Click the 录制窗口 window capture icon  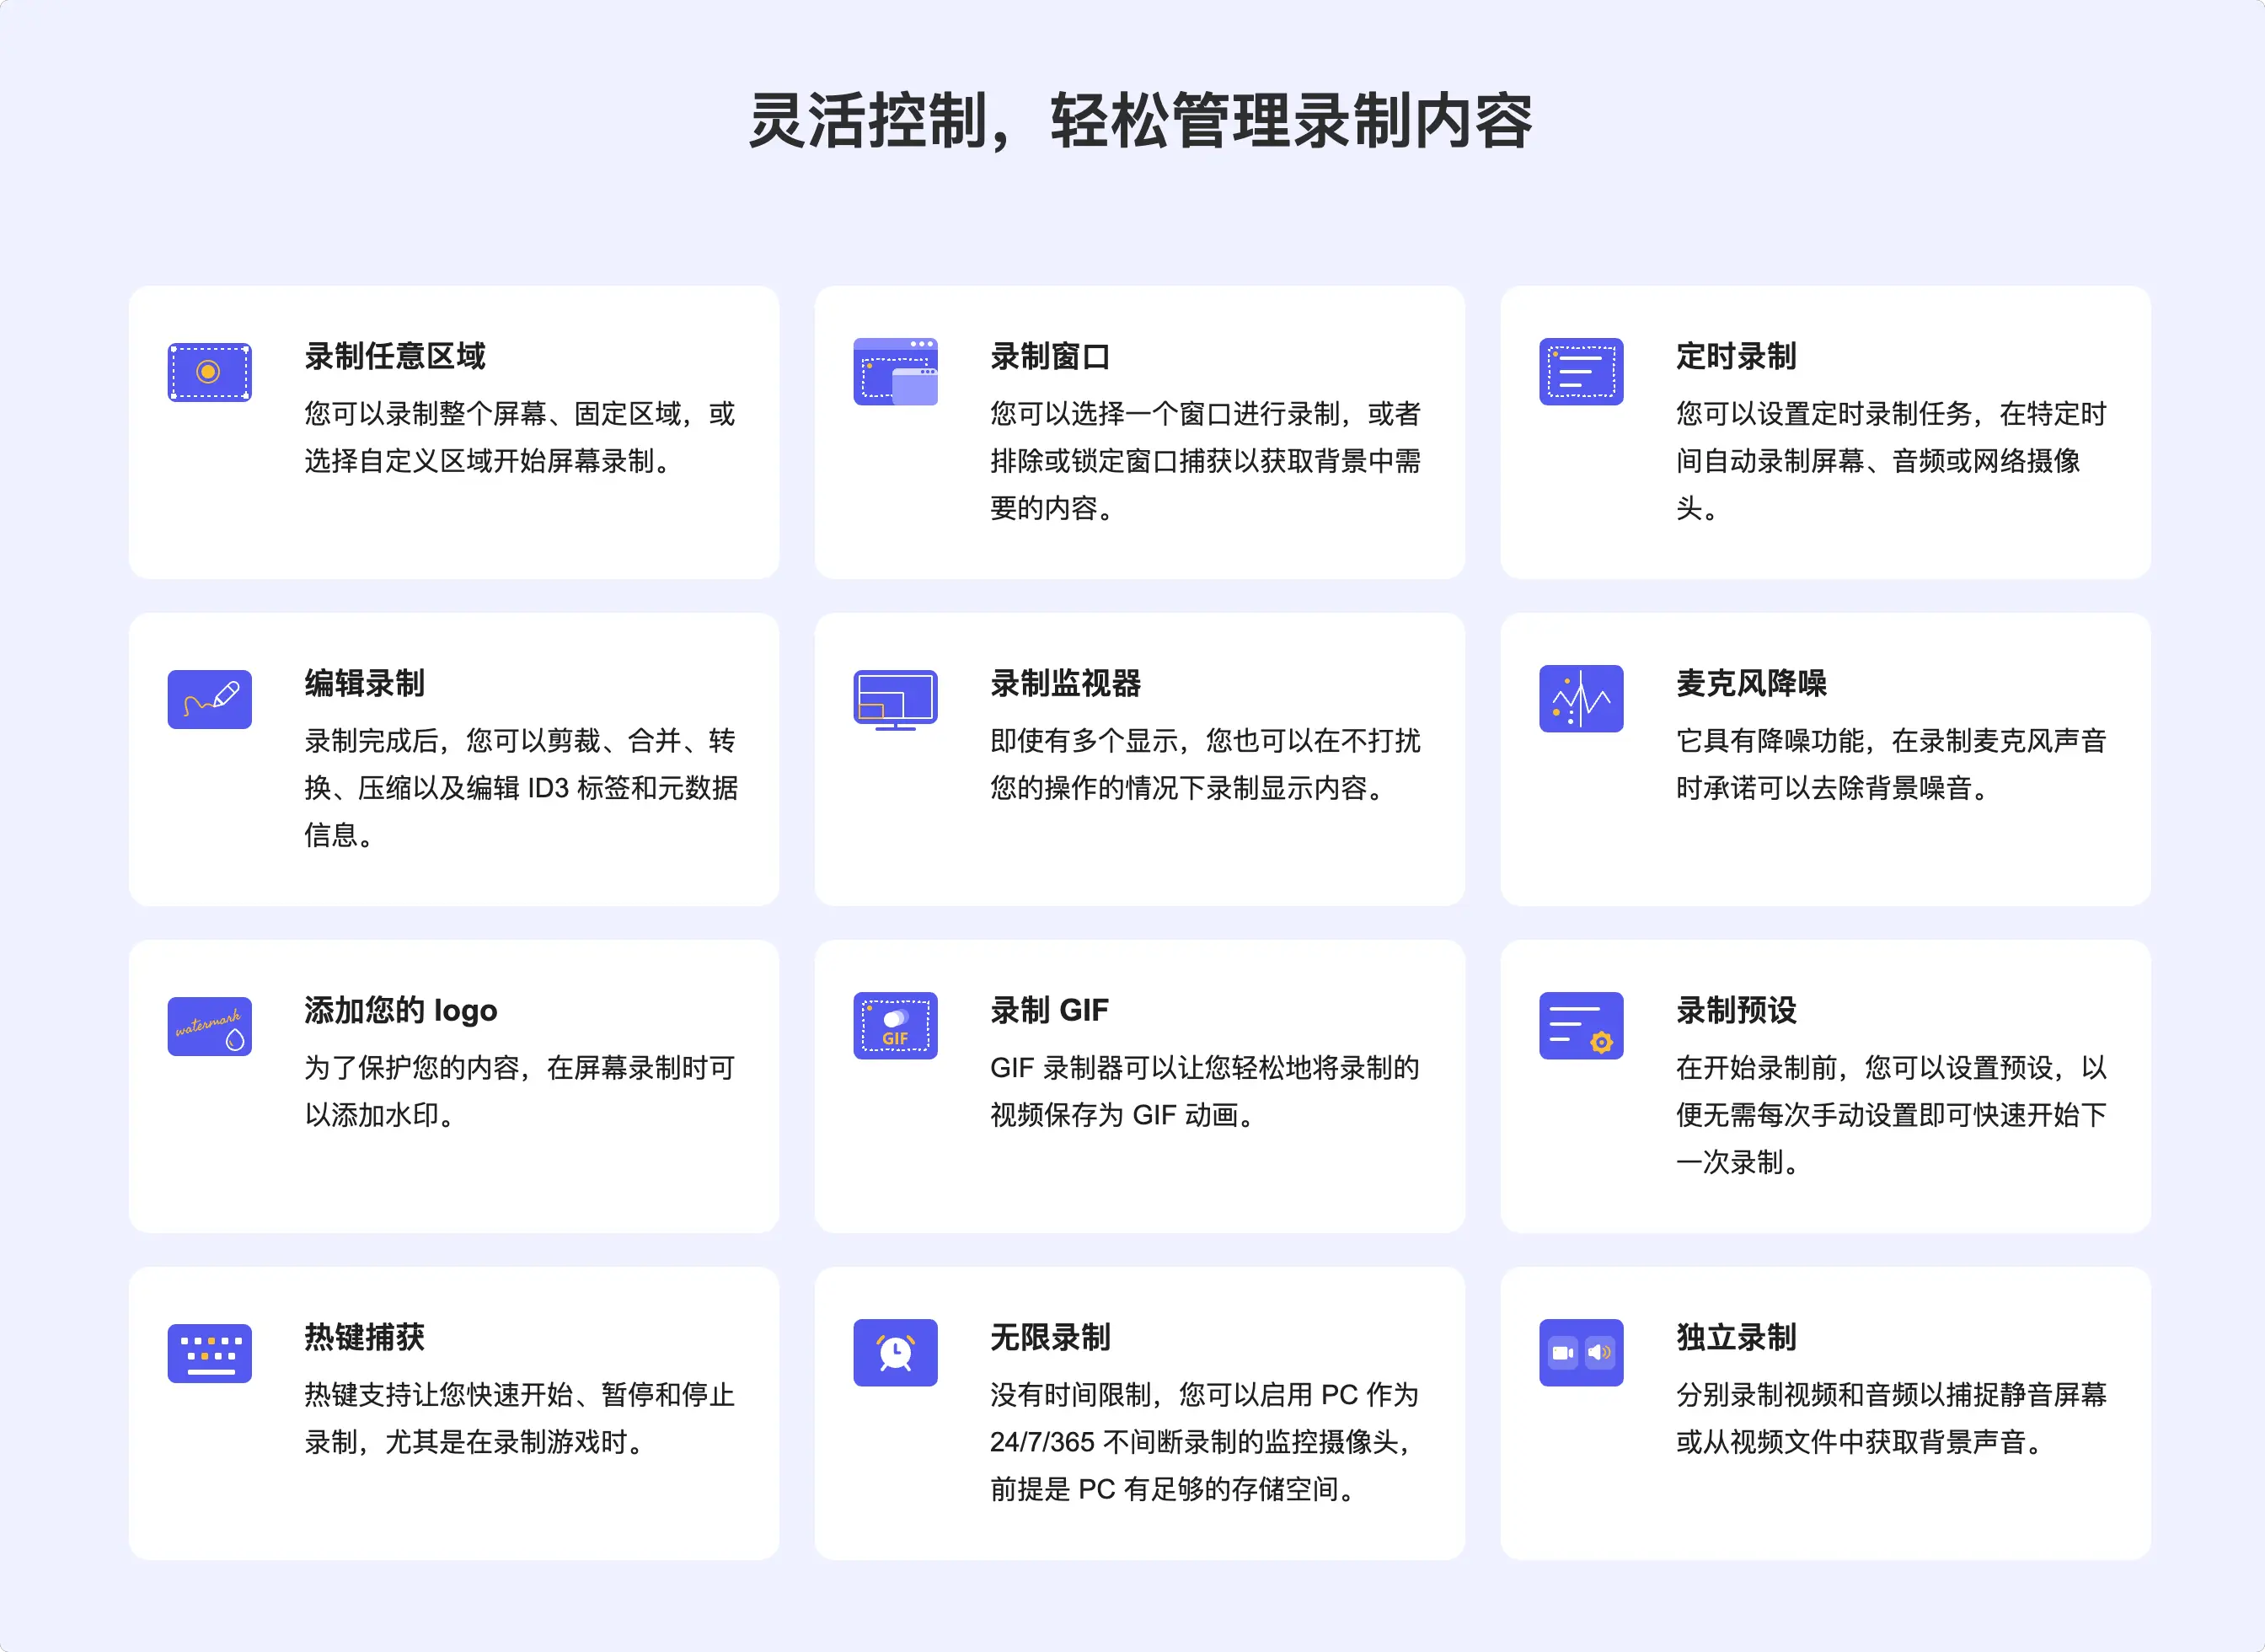pos(895,372)
